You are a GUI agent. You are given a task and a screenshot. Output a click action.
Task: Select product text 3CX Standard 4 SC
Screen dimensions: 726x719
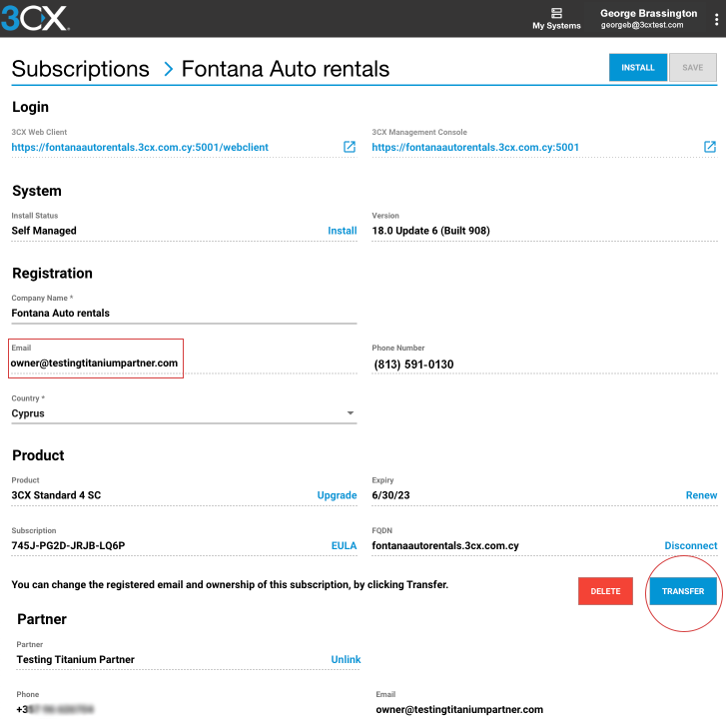pos(56,495)
